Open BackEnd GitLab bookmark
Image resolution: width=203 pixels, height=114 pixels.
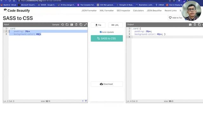pos(9,5)
